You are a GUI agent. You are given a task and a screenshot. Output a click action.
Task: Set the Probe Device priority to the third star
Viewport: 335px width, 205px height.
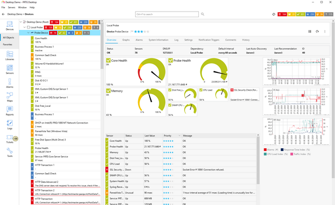coord(141,32)
